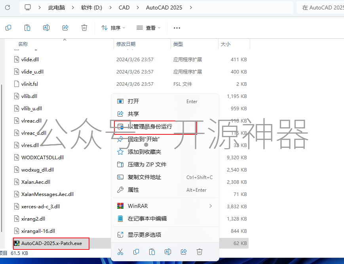Open the View (查看) dropdown
This screenshot has height=264, width=344.
pos(148,28)
